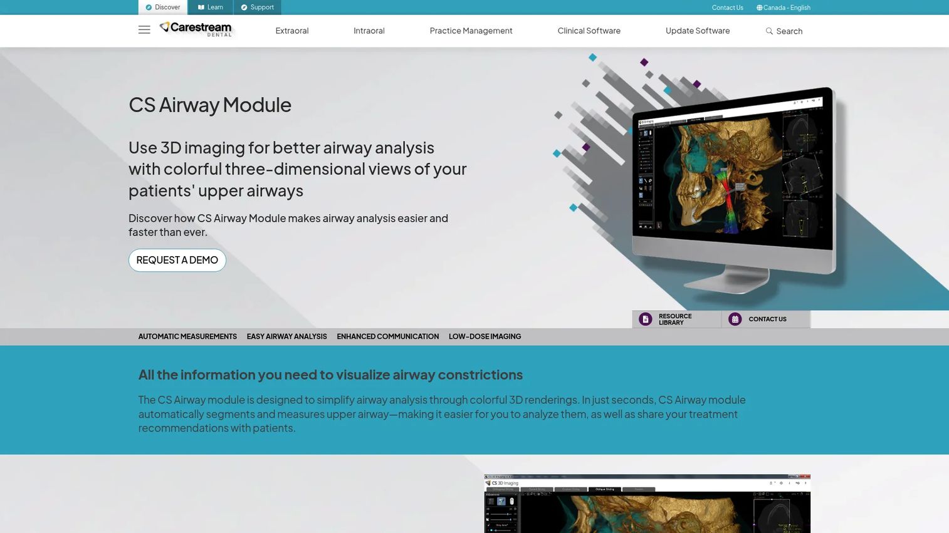Jump to Low-Dose Imaging section
Image resolution: width=949 pixels, height=533 pixels.
[485, 336]
